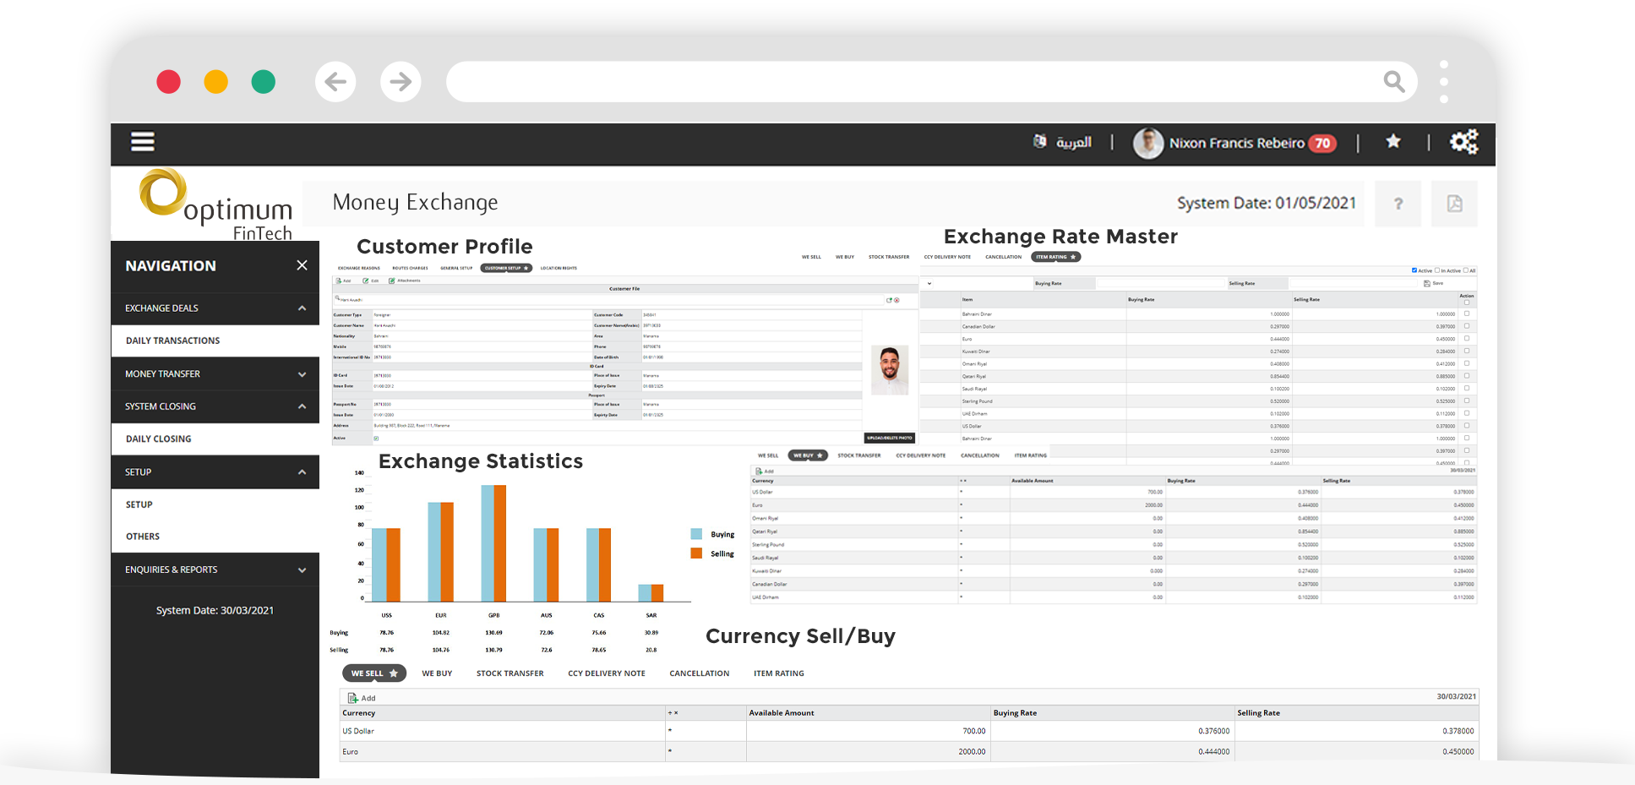Open the CCY Delivery Note tab at bottom
Screen dimensions: 1635x785
click(606, 673)
